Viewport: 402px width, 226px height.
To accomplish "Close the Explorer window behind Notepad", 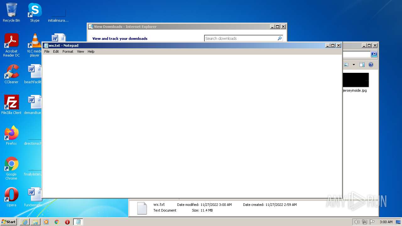I will tap(375, 46).
